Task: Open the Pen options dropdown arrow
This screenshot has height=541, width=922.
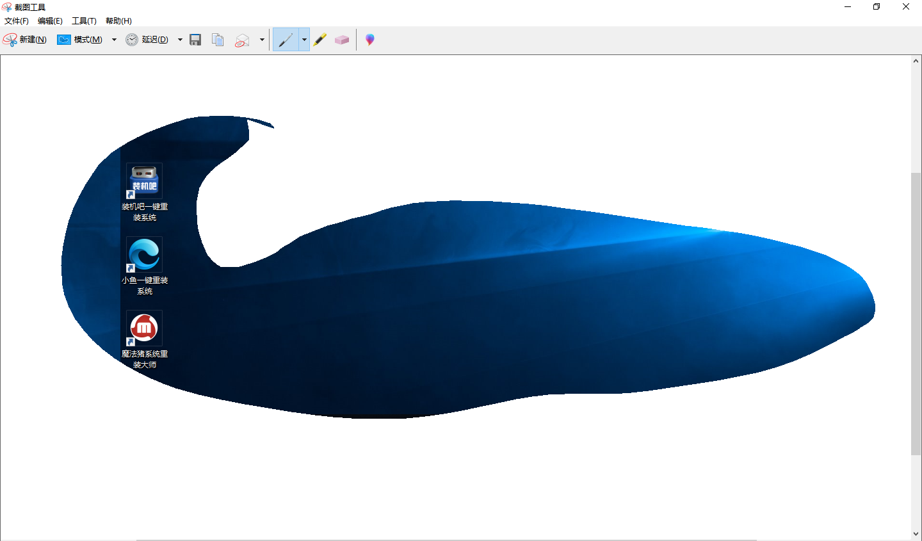Action: tap(304, 40)
